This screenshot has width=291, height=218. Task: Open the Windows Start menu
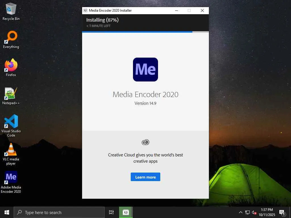point(7,212)
